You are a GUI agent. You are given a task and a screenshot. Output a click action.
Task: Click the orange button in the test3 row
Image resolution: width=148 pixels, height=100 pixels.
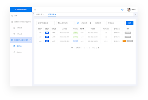point(124,41)
